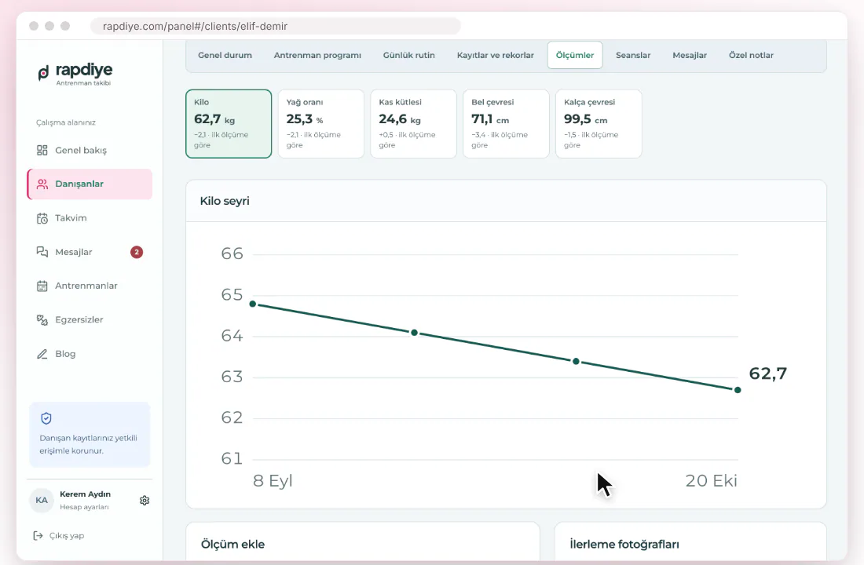Click the Kilo seyri chart title
Image resolution: width=864 pixels, height=565 pixels.
225,201
